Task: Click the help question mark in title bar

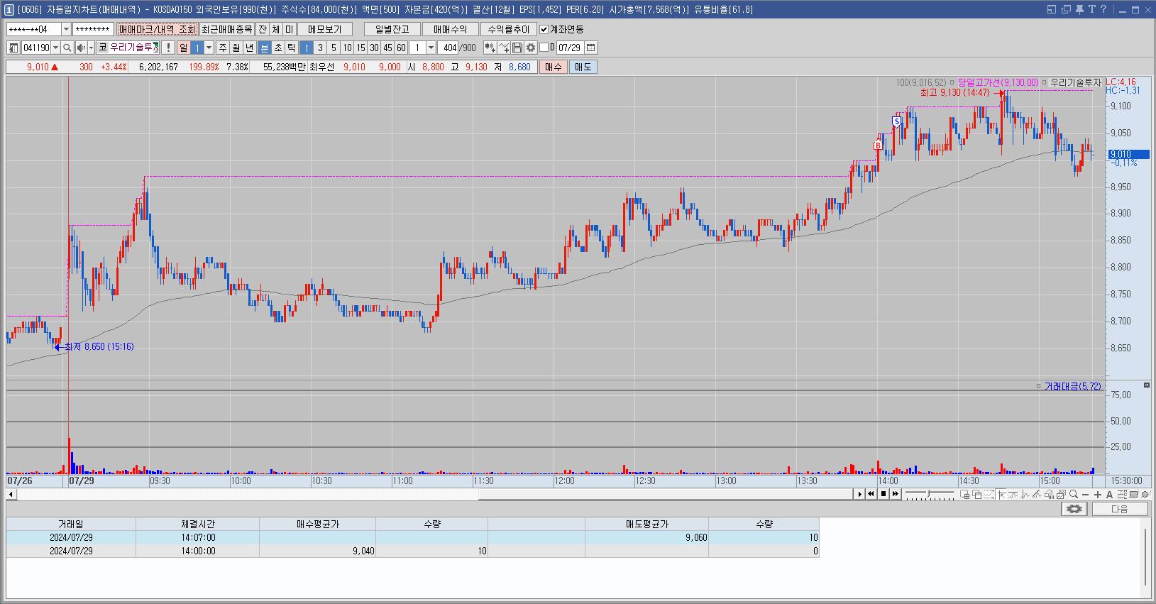Action: (1103, 9)
